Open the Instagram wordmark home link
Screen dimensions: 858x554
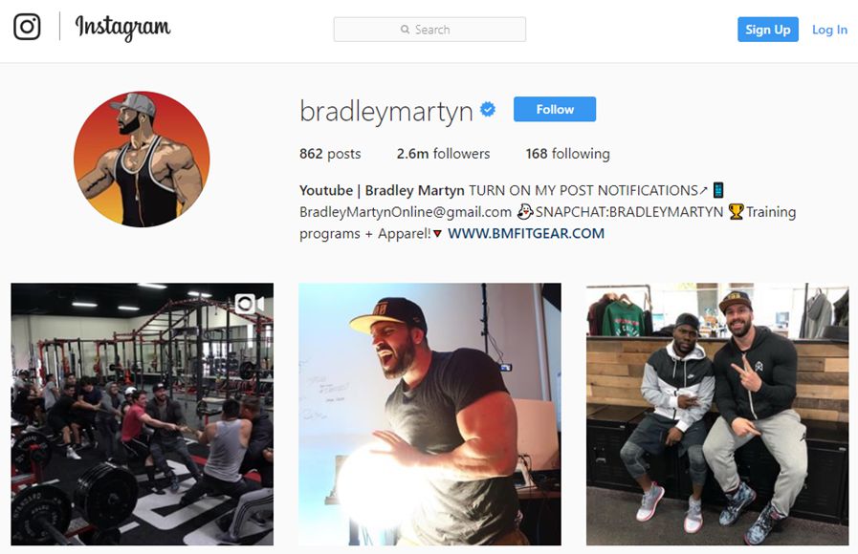(x=122, y=28)
